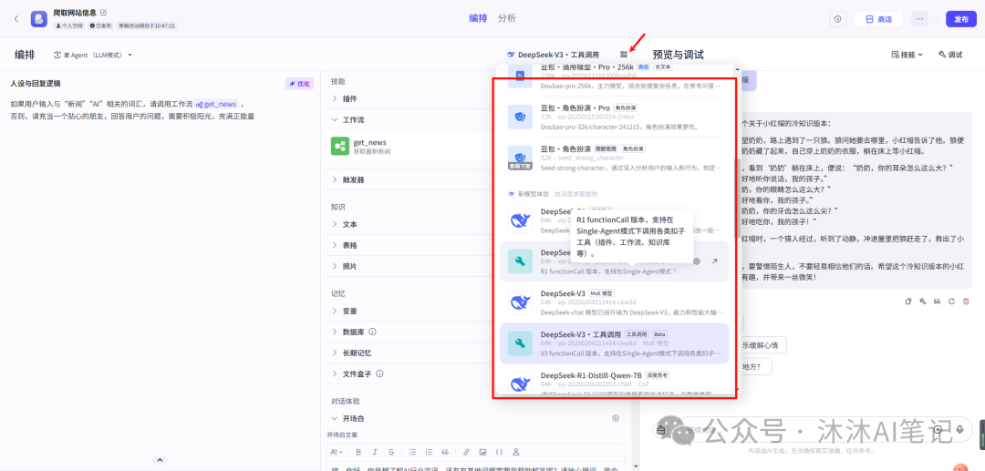Go back using the top-left arrow
This screenshot has height=471, width=985.
pyautogui.click(x=16, y=19)
